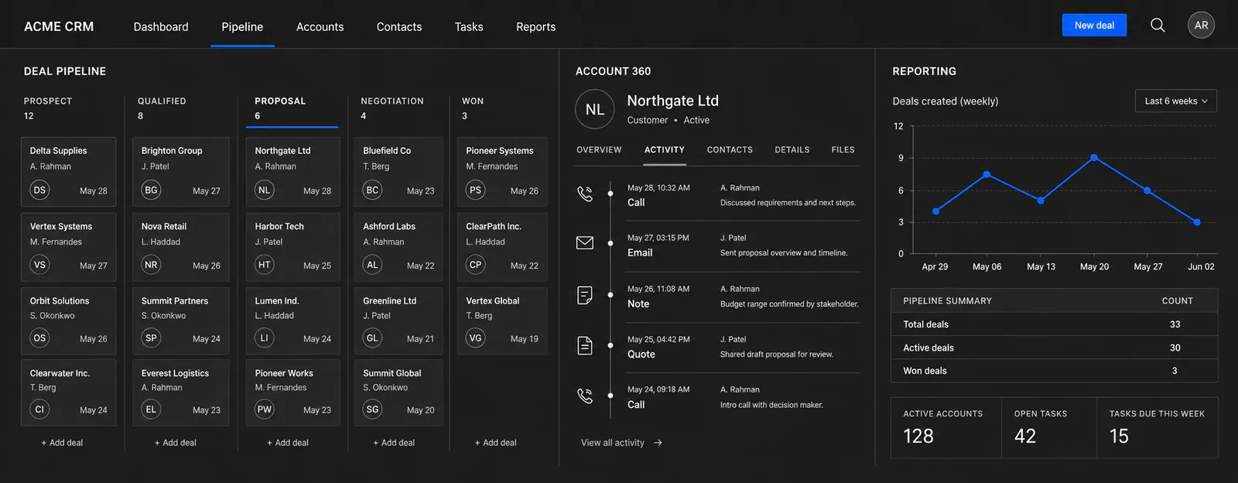Switch to the account Contacts tab
The height and width of the screenshot is (483, 1238).
[730, 150]
